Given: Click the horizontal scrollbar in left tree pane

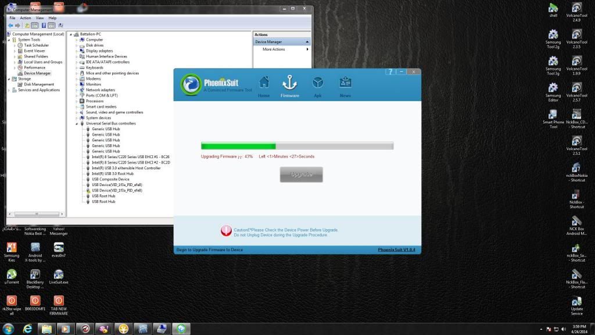Looking at the screenshot, I should pos(37,214).
